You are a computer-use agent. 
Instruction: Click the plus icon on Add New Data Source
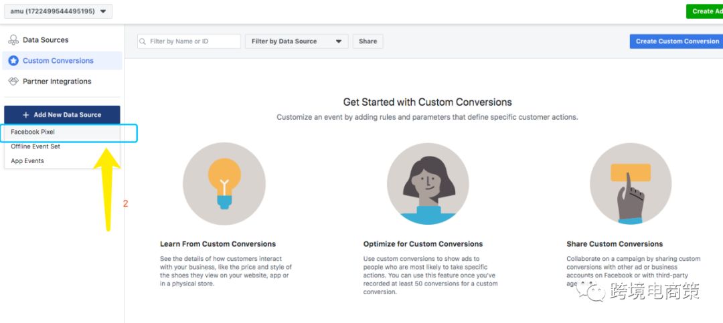pos(26,115)
